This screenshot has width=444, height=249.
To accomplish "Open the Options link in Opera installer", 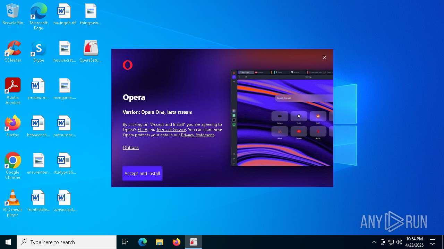I will 131,147.
